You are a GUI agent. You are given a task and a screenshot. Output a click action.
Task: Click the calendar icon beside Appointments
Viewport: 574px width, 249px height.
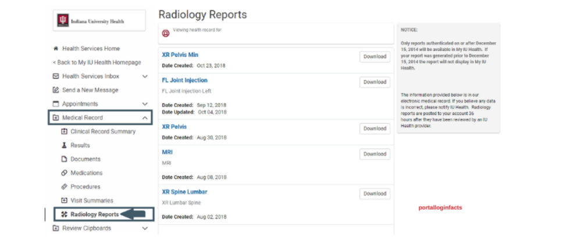pos(56,104)
